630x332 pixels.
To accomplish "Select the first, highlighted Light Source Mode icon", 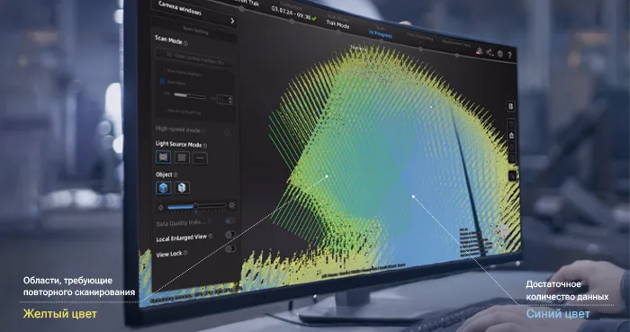I will 163,157.
